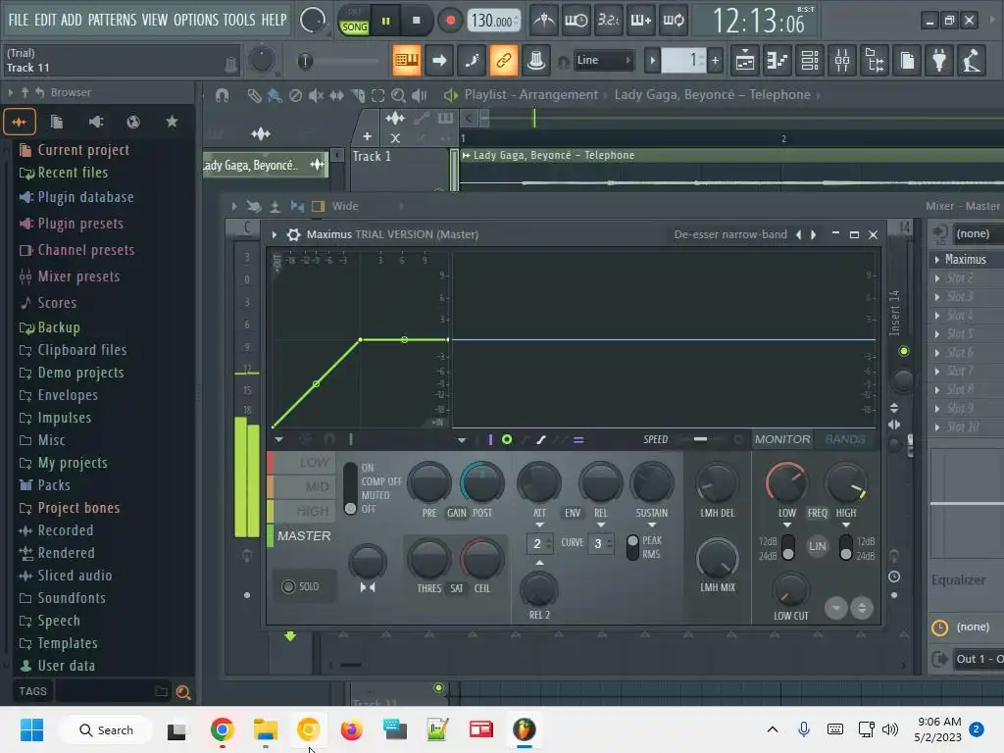The height and width of the screenshot is (753, 1004).
Task: Switch to the BANDS tab
Action: point(845,439)
